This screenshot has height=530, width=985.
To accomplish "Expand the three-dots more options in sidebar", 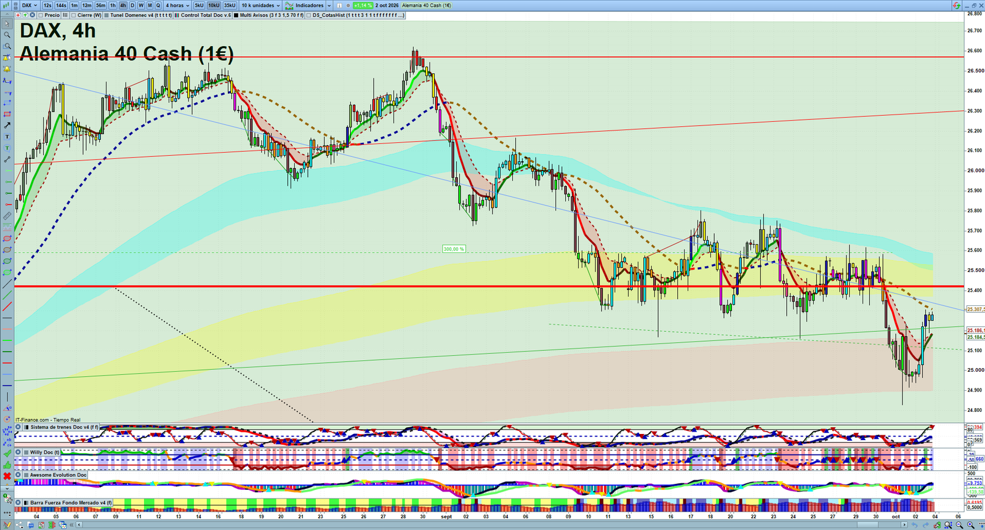I will click(7, 513).
